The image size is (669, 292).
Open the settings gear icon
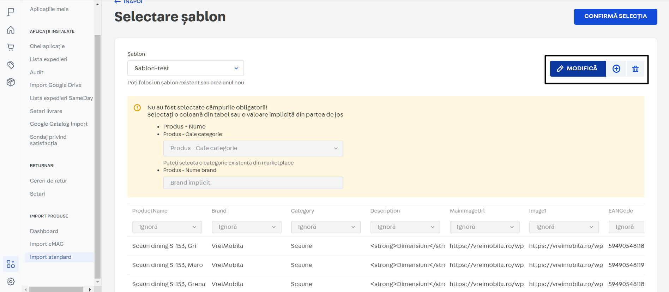[x=11, y=281]
